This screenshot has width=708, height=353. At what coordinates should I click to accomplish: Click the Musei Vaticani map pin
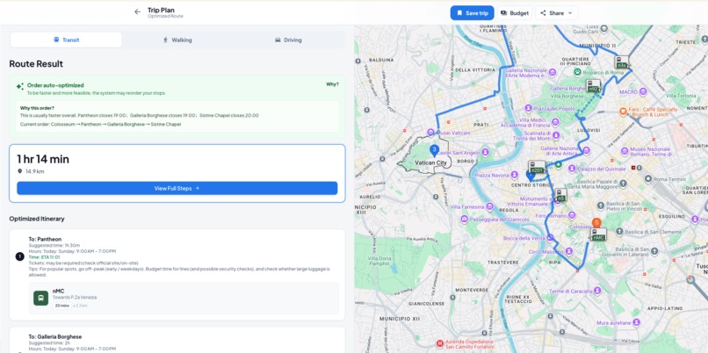pos(431,133)
